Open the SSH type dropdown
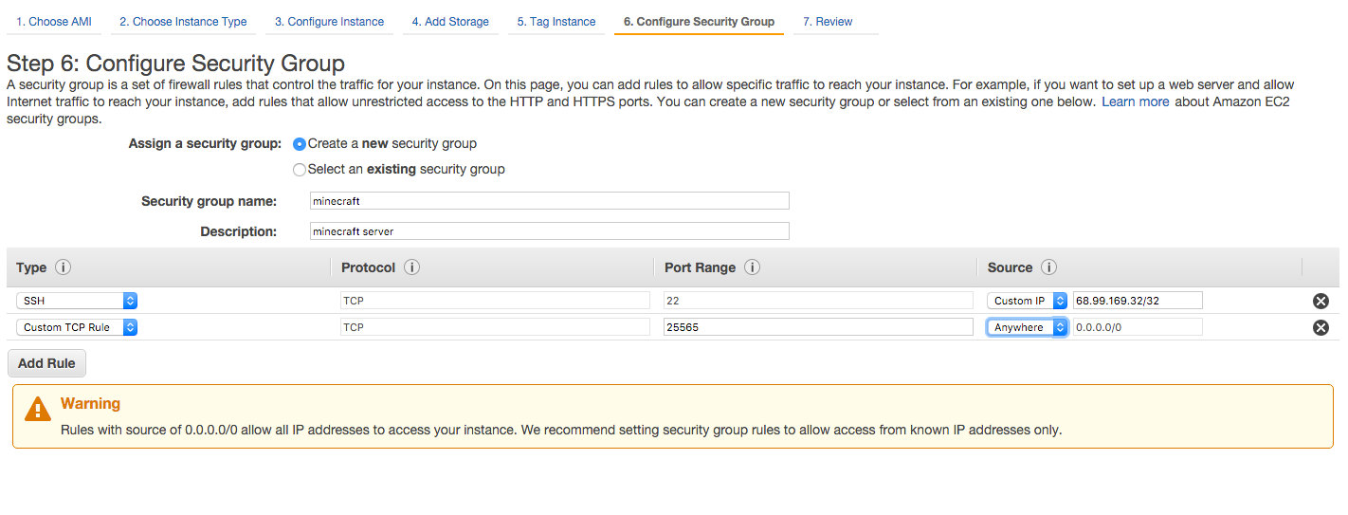1348x515 pixels. pos(77,301)
